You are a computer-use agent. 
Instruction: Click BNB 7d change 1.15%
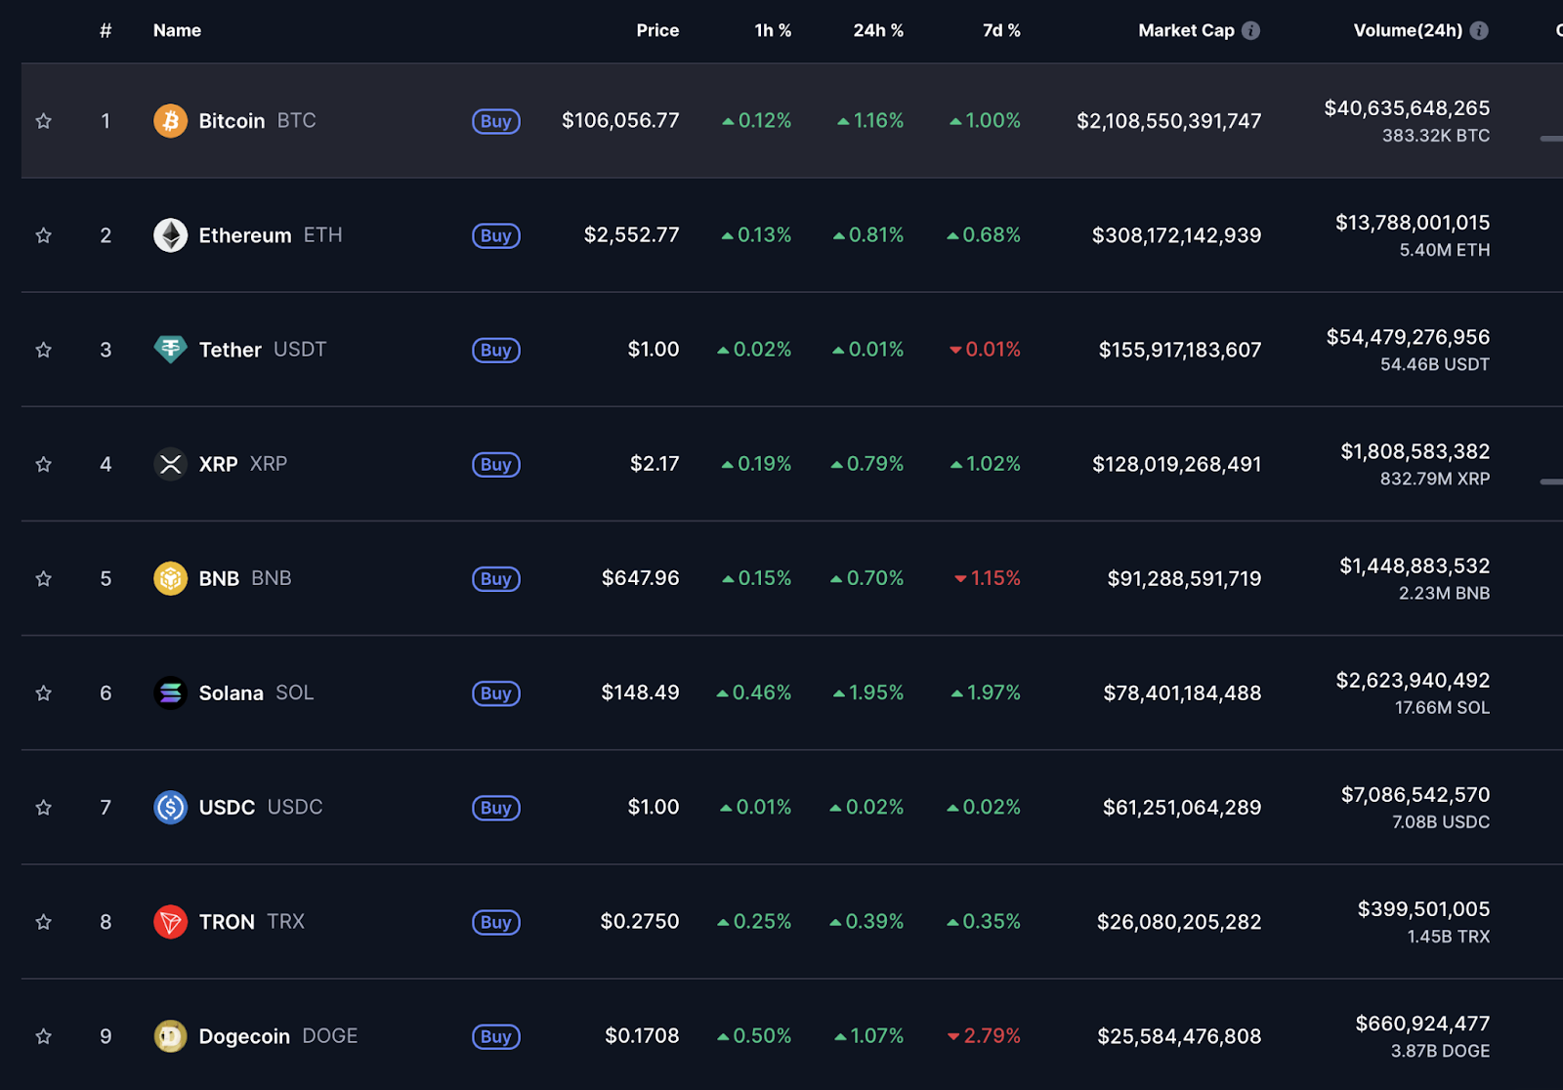click(x=988, y=578)
